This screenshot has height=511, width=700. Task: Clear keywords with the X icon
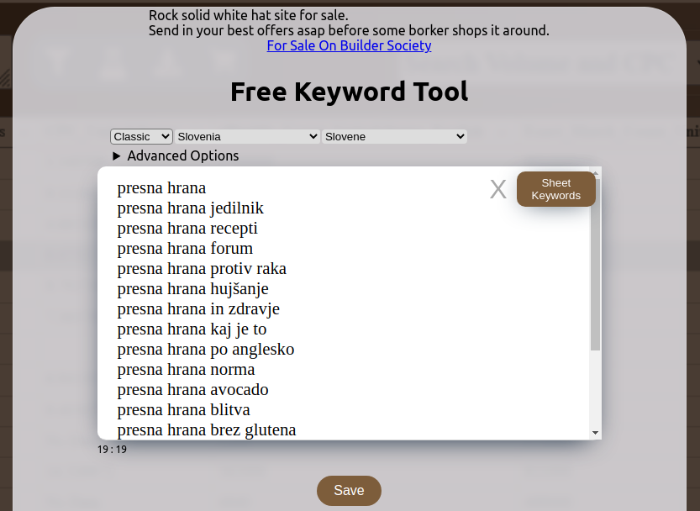(497, 190)
